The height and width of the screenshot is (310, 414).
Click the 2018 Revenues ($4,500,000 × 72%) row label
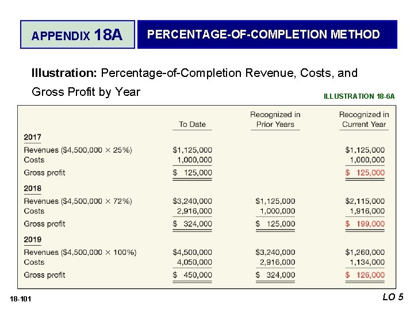[x=78, y=201]
